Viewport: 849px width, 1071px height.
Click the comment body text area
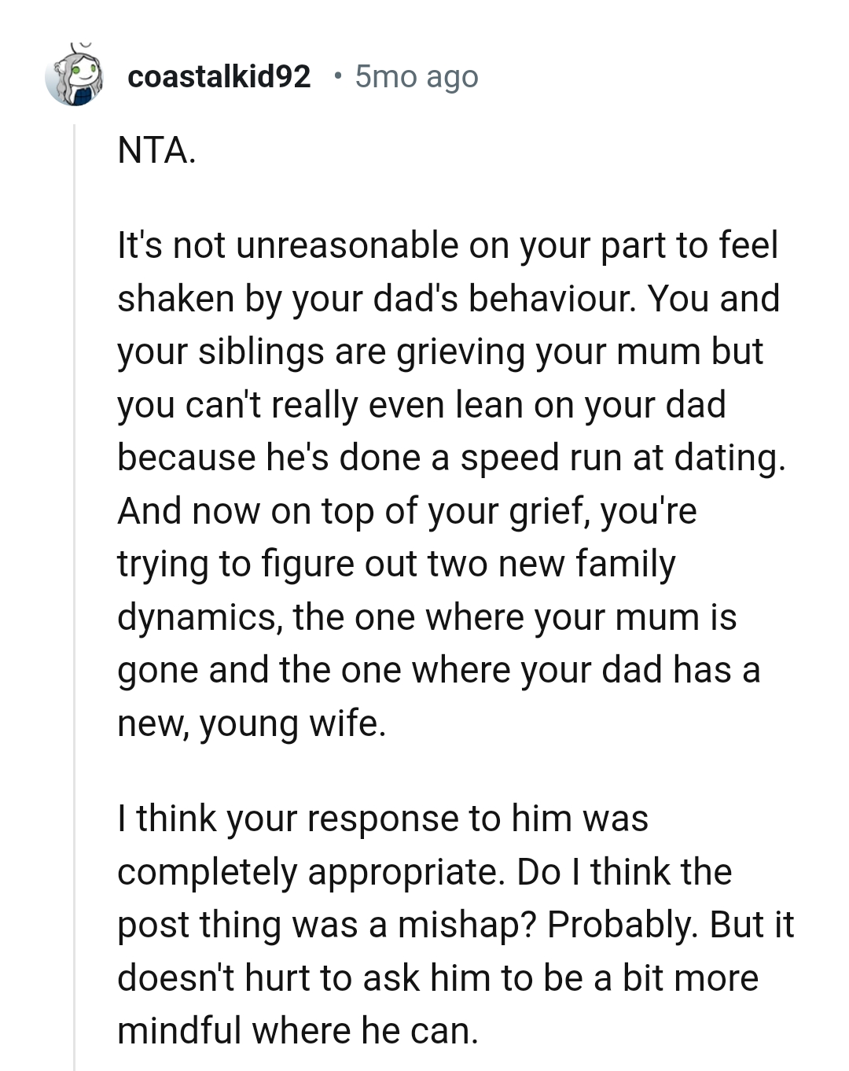448,550
